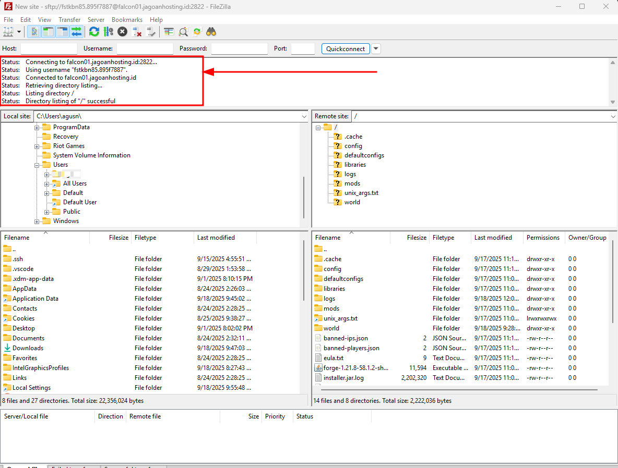Toggle synchronized browsing

pos(197,32)
